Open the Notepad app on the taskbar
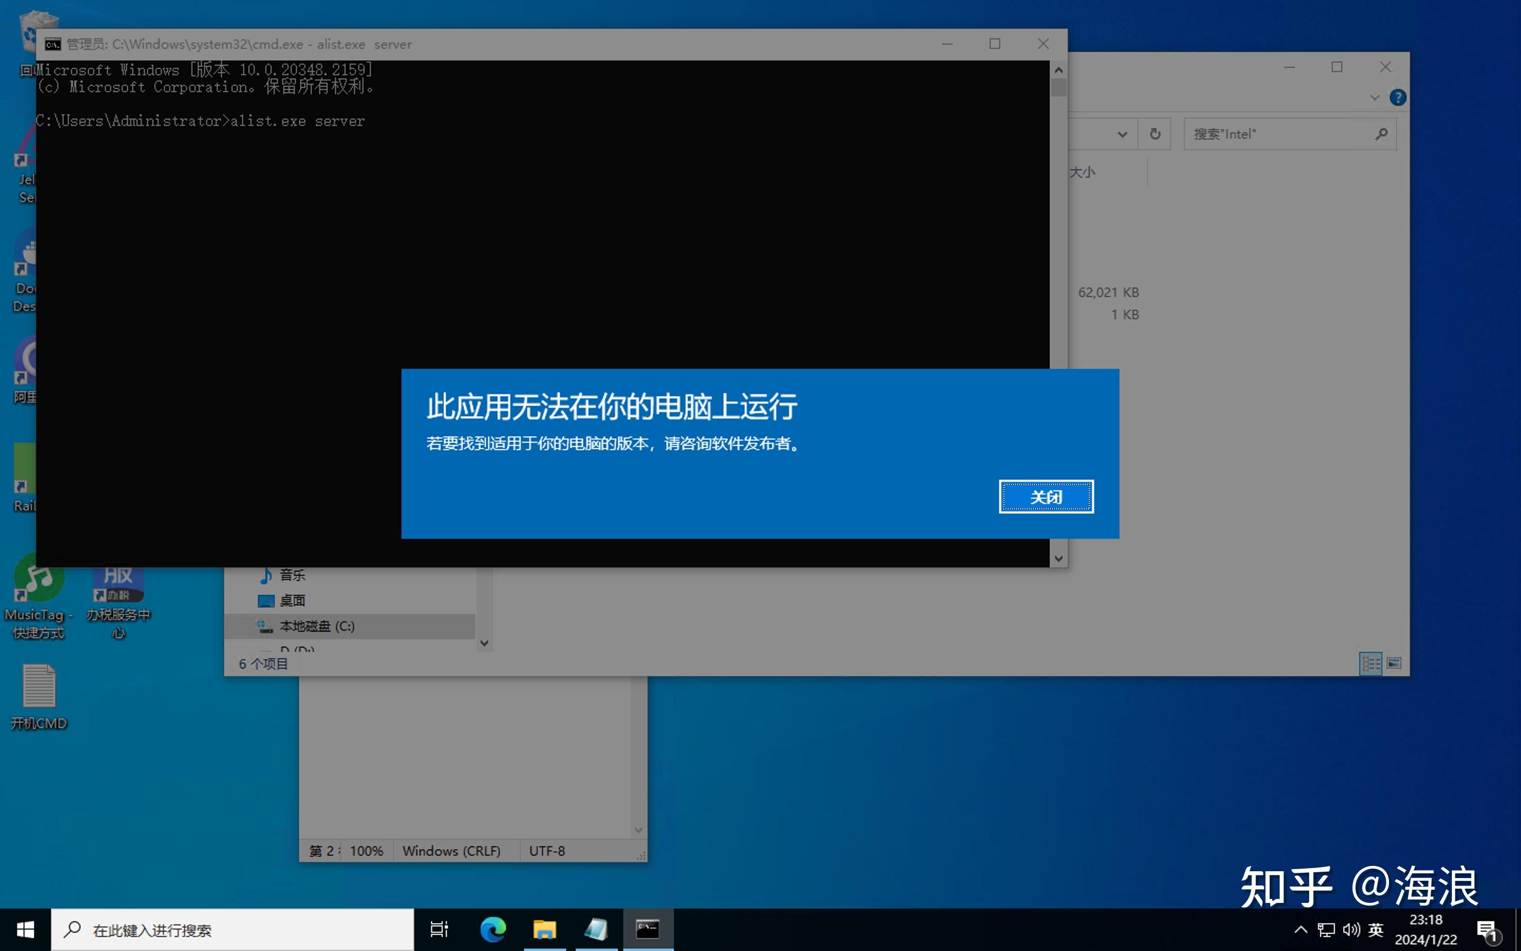Screen dimensions: 1521x951 pyautogui.click(x=596, y=930)
